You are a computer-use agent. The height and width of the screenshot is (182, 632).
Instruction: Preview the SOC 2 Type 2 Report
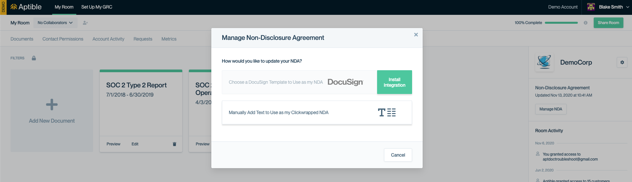pyautogui.click(x=113, y=144)
